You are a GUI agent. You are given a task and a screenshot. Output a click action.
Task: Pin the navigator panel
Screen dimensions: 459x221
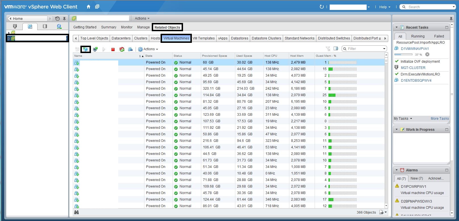[x=65, y=19]
